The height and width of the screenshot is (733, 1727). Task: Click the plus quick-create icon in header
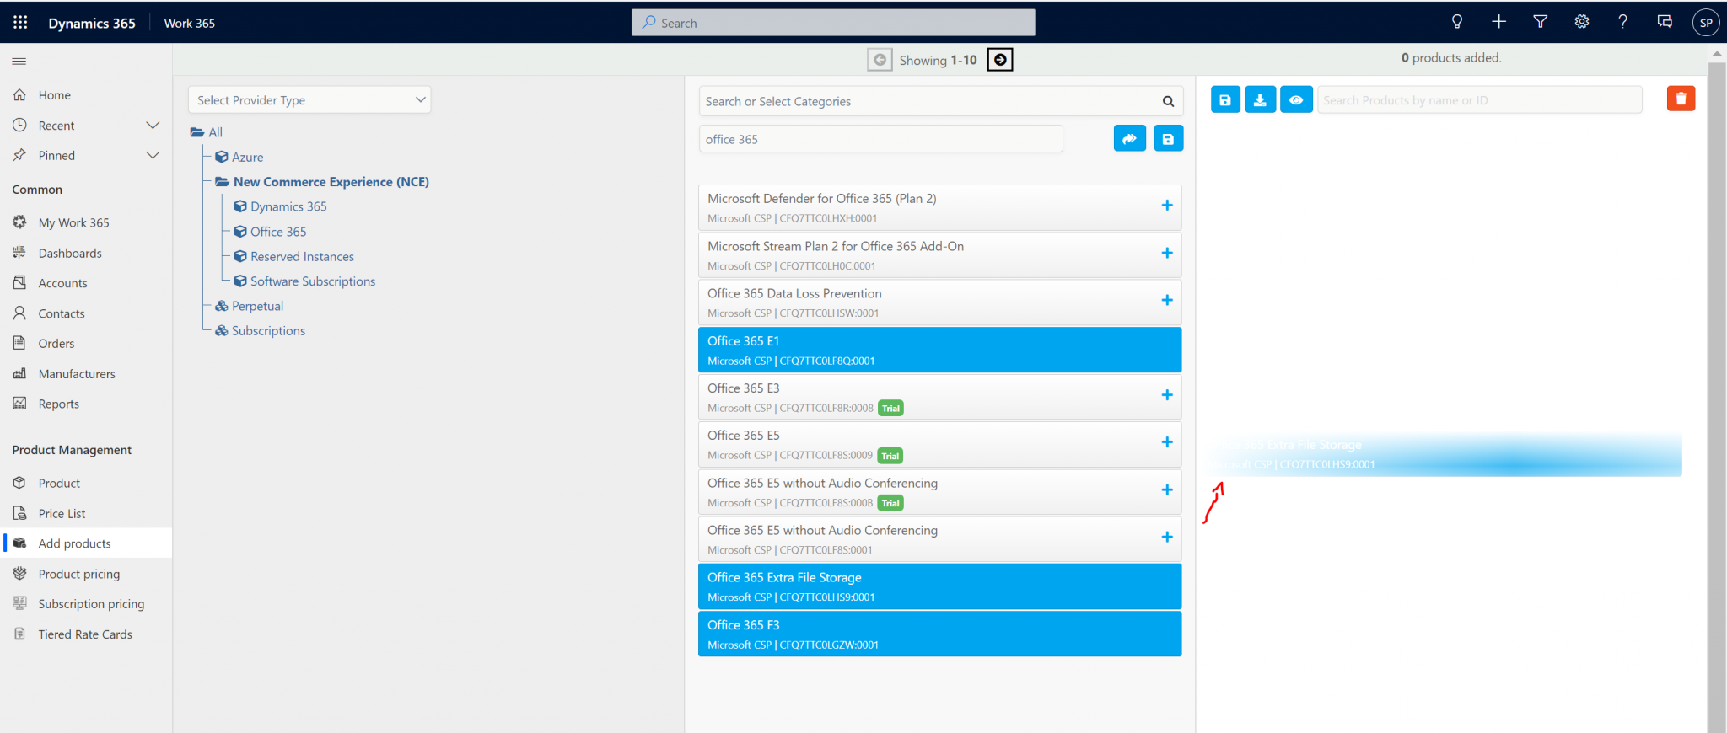[x=1498, y=23]
